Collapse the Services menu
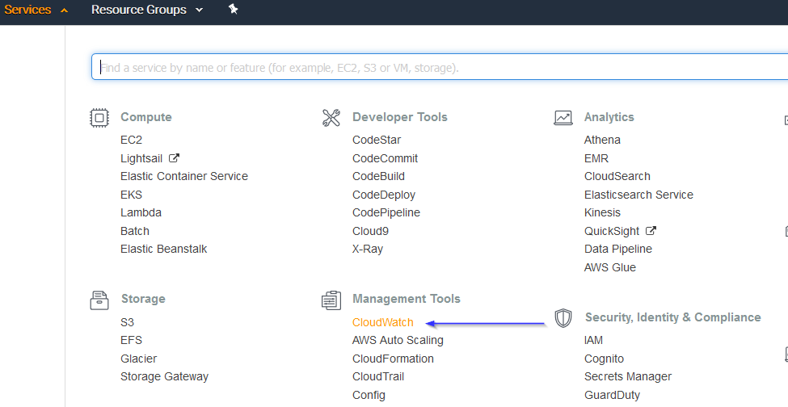This screenshot has width=788, height=407. 36,10
